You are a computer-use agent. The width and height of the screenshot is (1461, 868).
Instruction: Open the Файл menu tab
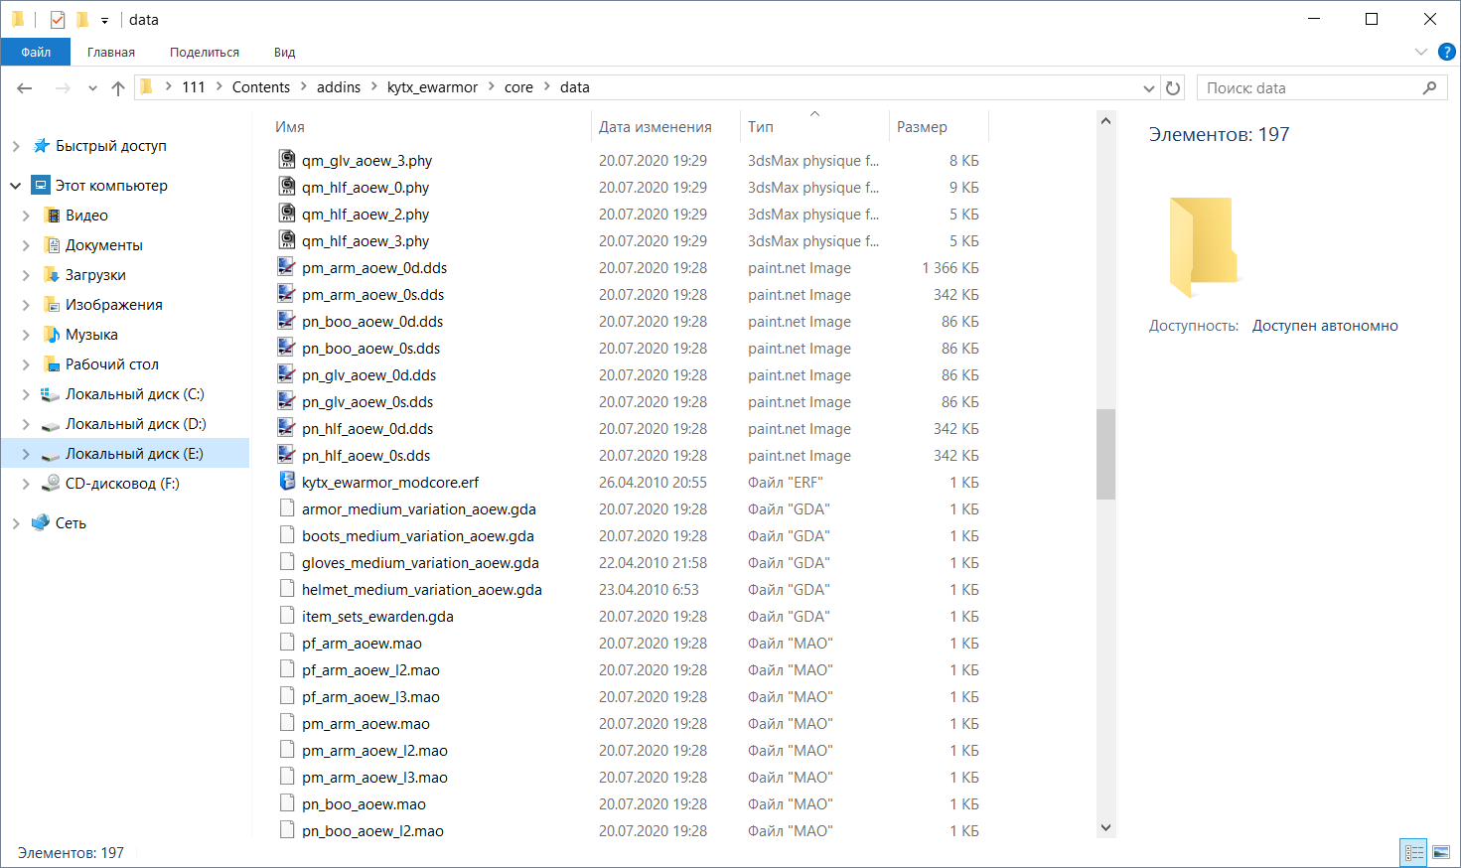pos(36,53)
